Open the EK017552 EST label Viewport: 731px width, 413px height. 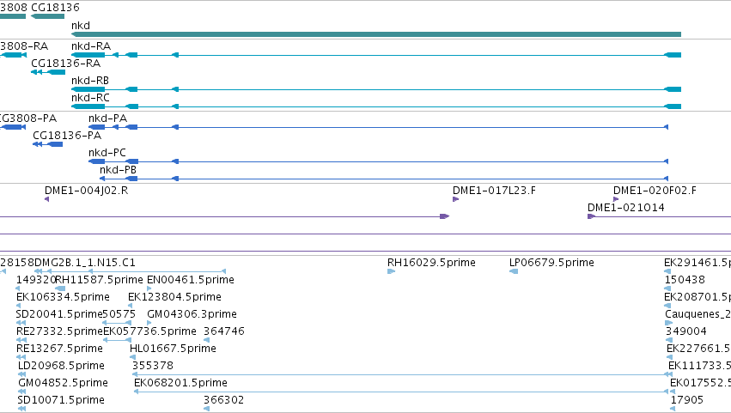[x=701, y=384]
